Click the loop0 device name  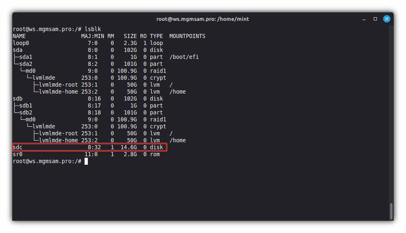coord(21,43)
